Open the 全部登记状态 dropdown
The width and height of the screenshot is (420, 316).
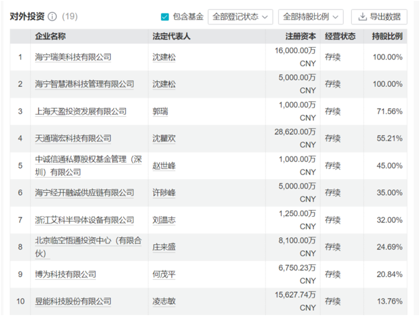pos(240,17)
